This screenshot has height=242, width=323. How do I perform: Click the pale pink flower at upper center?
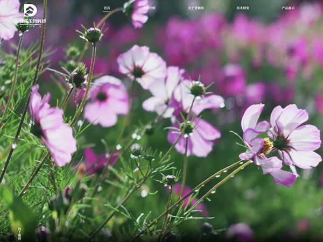point(142,66)
